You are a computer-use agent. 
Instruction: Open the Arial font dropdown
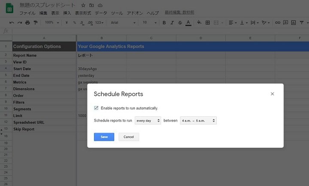[x=123, y=23]
